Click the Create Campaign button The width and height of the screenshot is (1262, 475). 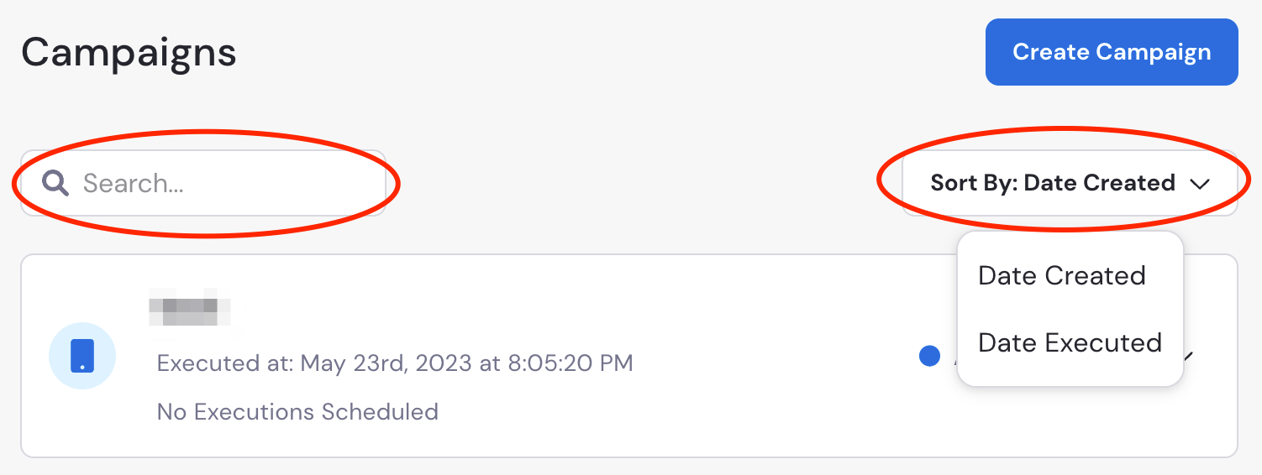coord(1112,52)
